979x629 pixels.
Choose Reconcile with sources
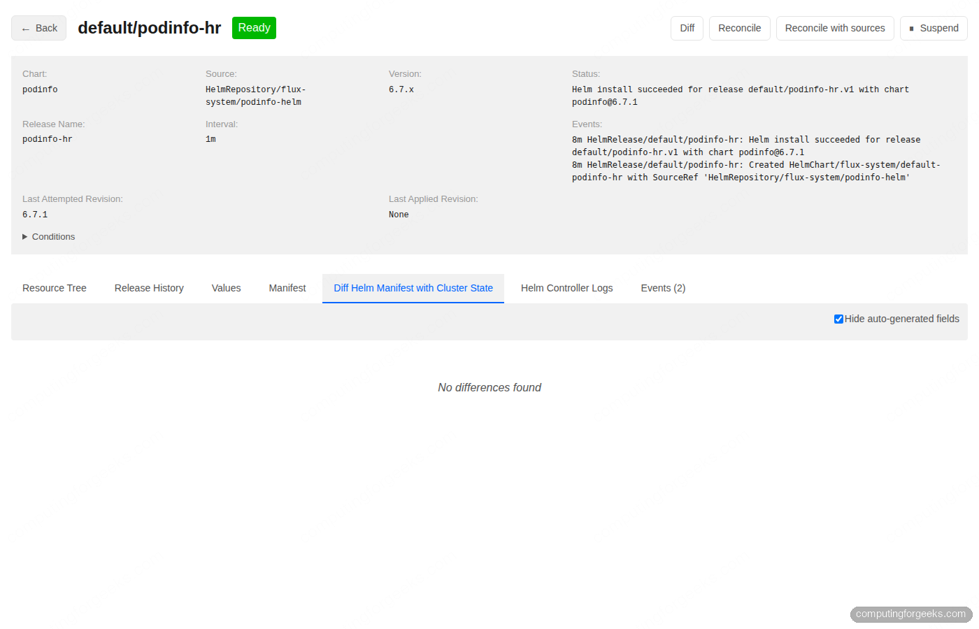coord(835,28)
